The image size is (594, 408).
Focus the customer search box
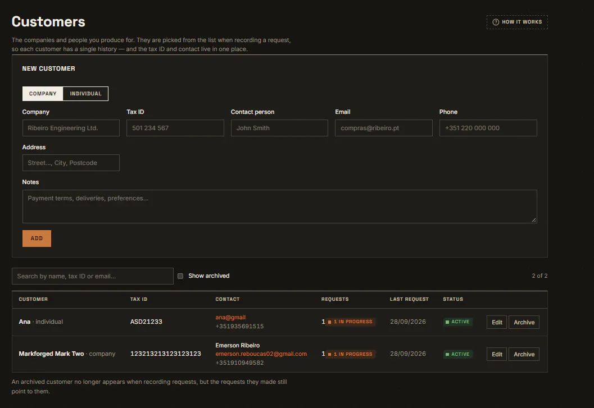pyautogui.click(x=92, y=276)
